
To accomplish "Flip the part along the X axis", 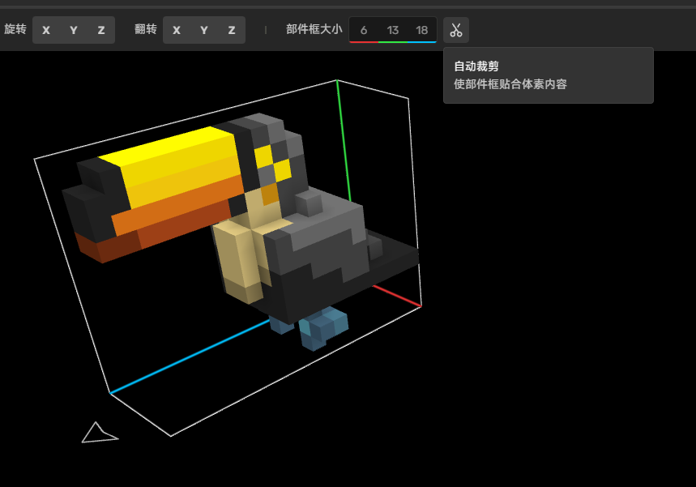I will [177, 30].
